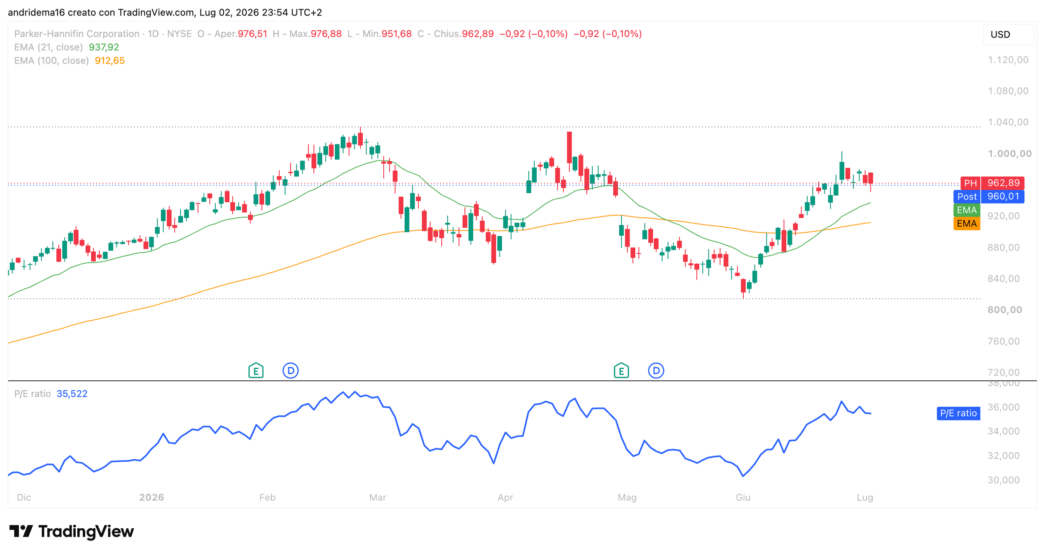This screenshot has width=1045, height=555.
Task: Click the 1.040,00 price axis label
Action: pos(1008,122)
